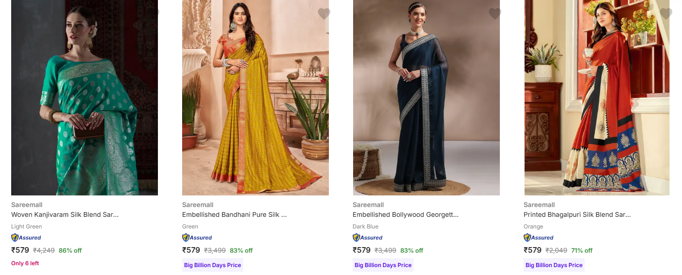Open the dark blue Georgette saree image

click(426, 98)
